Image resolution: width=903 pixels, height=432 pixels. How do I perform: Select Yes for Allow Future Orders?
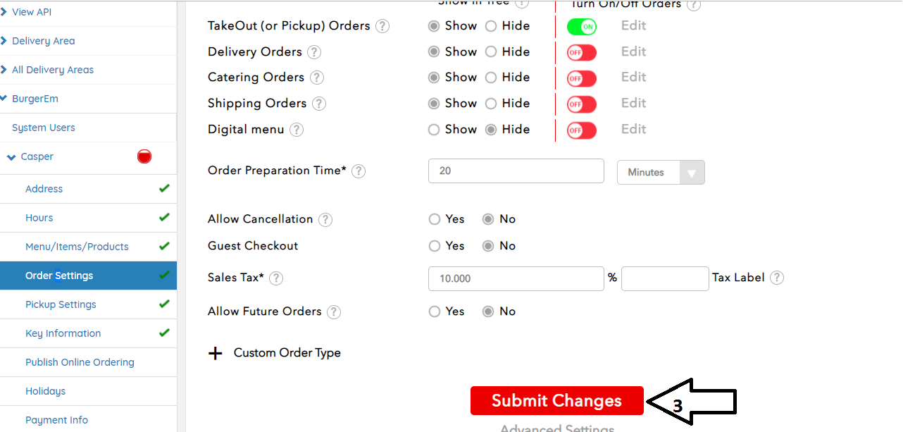tap(435, 311)
